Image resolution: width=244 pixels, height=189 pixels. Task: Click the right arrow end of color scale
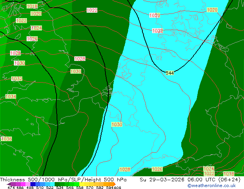(115, 184)
